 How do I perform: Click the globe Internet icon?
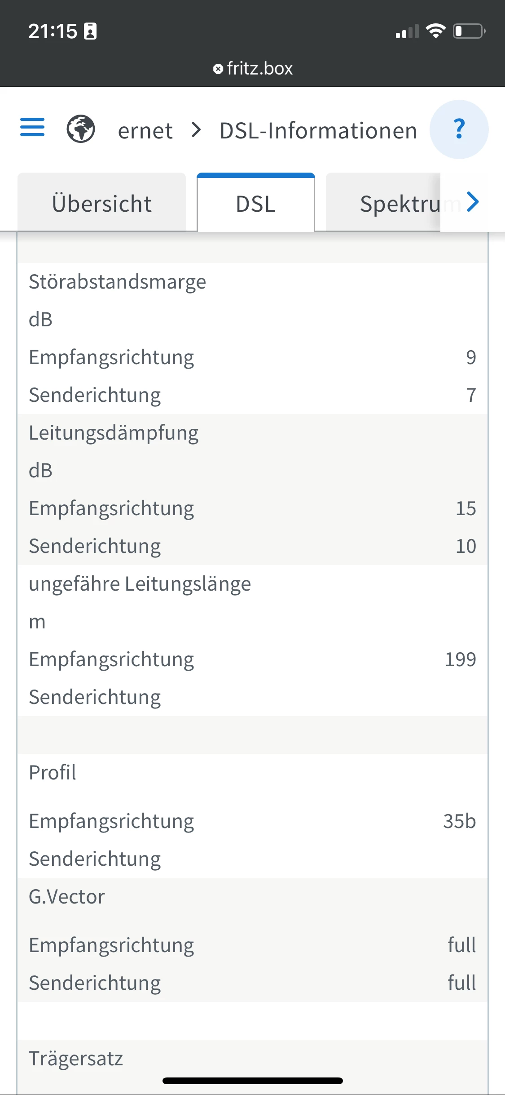click(81, 129)
